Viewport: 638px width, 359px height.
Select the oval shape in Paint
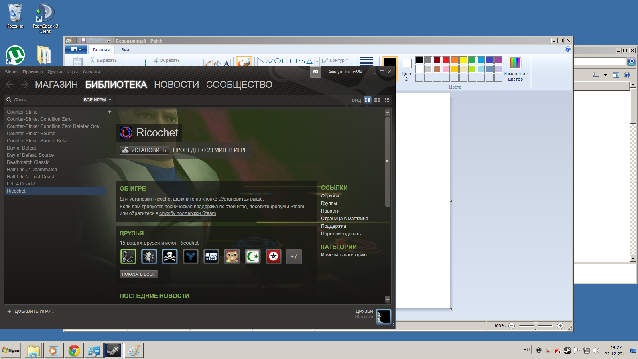pyautogui.click(x=277, y=61)
